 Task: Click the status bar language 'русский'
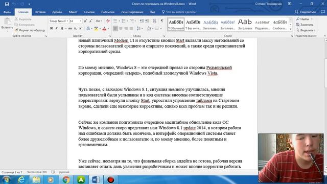(x=64, y=172)
